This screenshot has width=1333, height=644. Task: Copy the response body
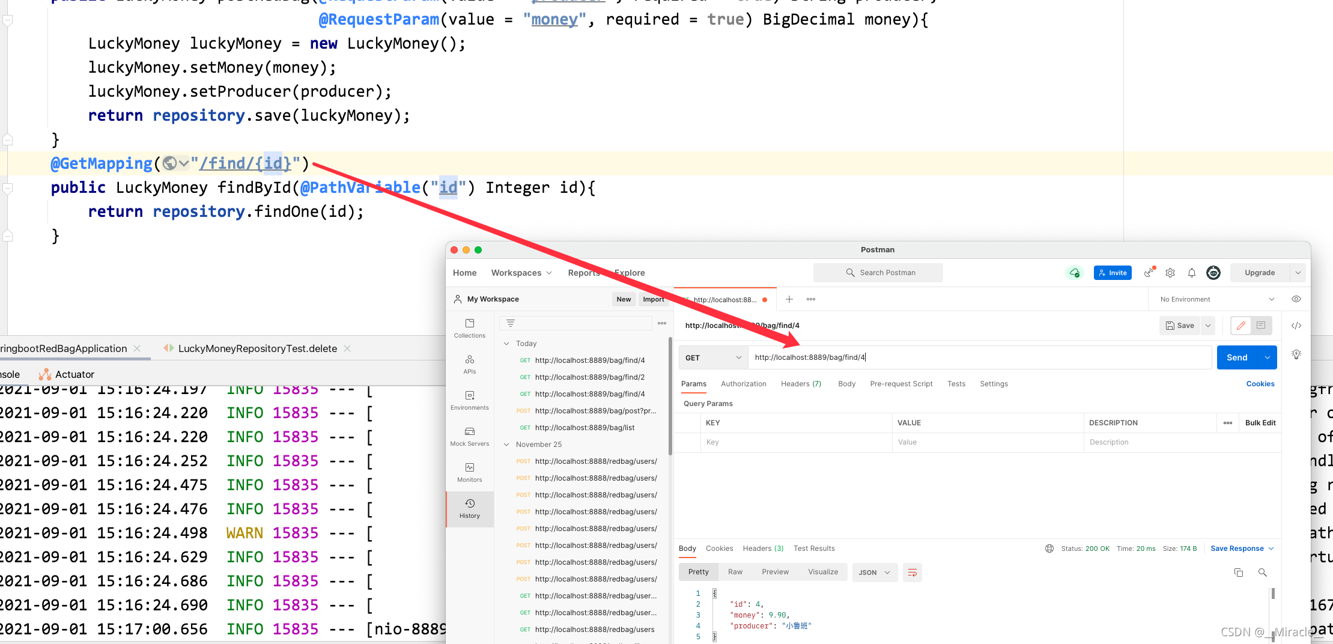click(1239, 573)
